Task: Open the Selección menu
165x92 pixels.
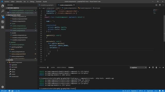Action: point(19,2)
